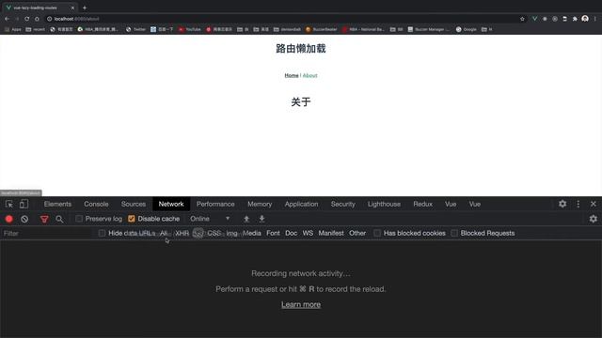Close the vue-lazy-loading-routes tab
This screenshot has width=602, height=338.
(x=72, y=8)
